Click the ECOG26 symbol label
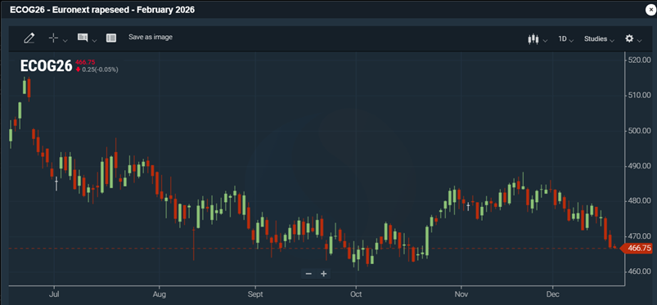The width and height of the screenshot is (657, 305). tap(46, 66)
